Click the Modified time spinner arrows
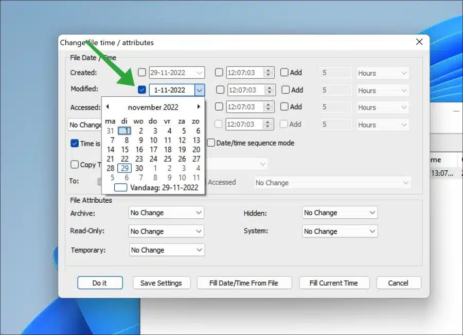 [x=269, y=90]
